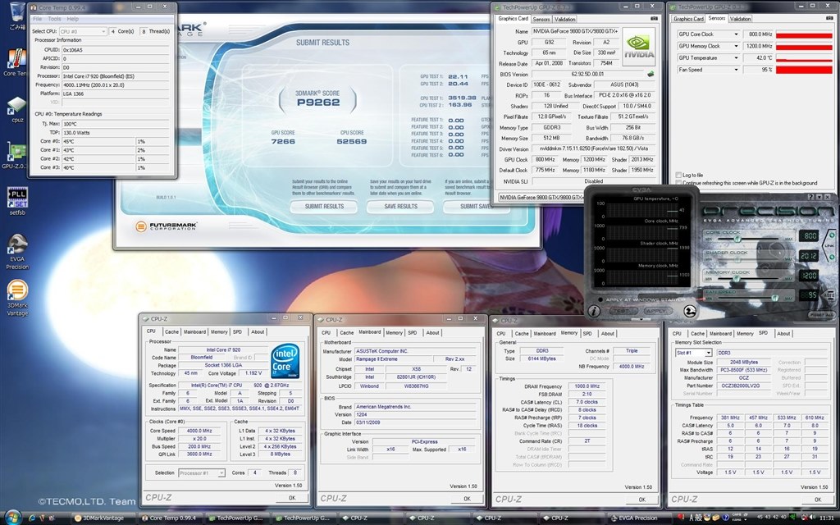Viewport: 840px width, 525px height.
Task: Click Test button in EVGA Precision
Action: 622,311
